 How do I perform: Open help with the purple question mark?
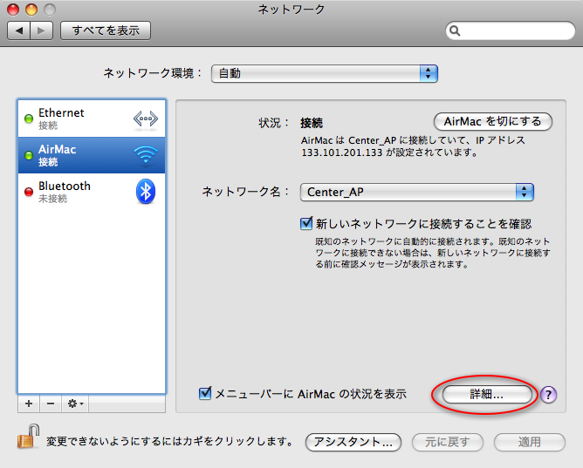548,395
